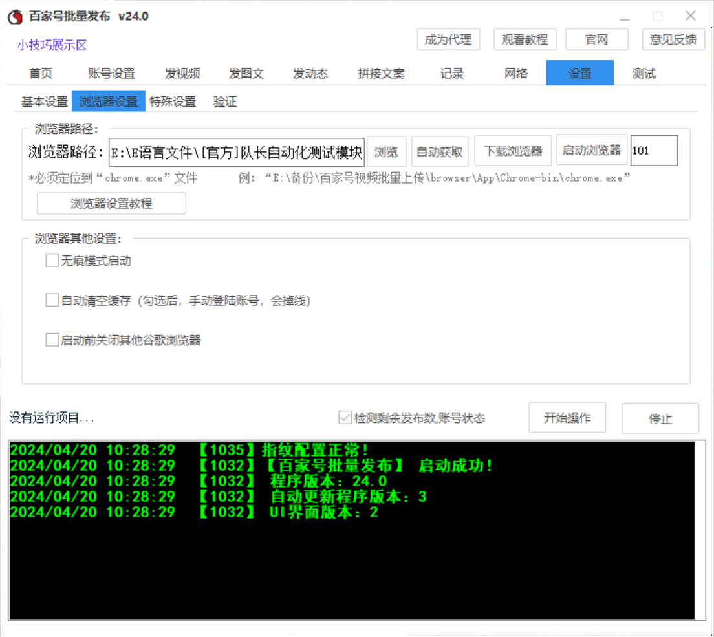Focus the input field containing 101
Image resolution: width=714 pixels, height=637 pixels.
pos(654,150)
